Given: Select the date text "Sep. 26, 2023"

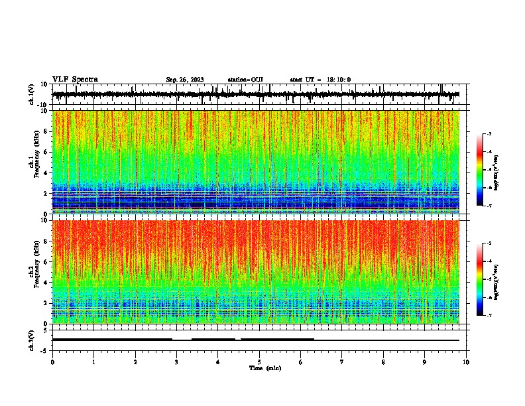Looking at the screenshot, I should point(185,80).
